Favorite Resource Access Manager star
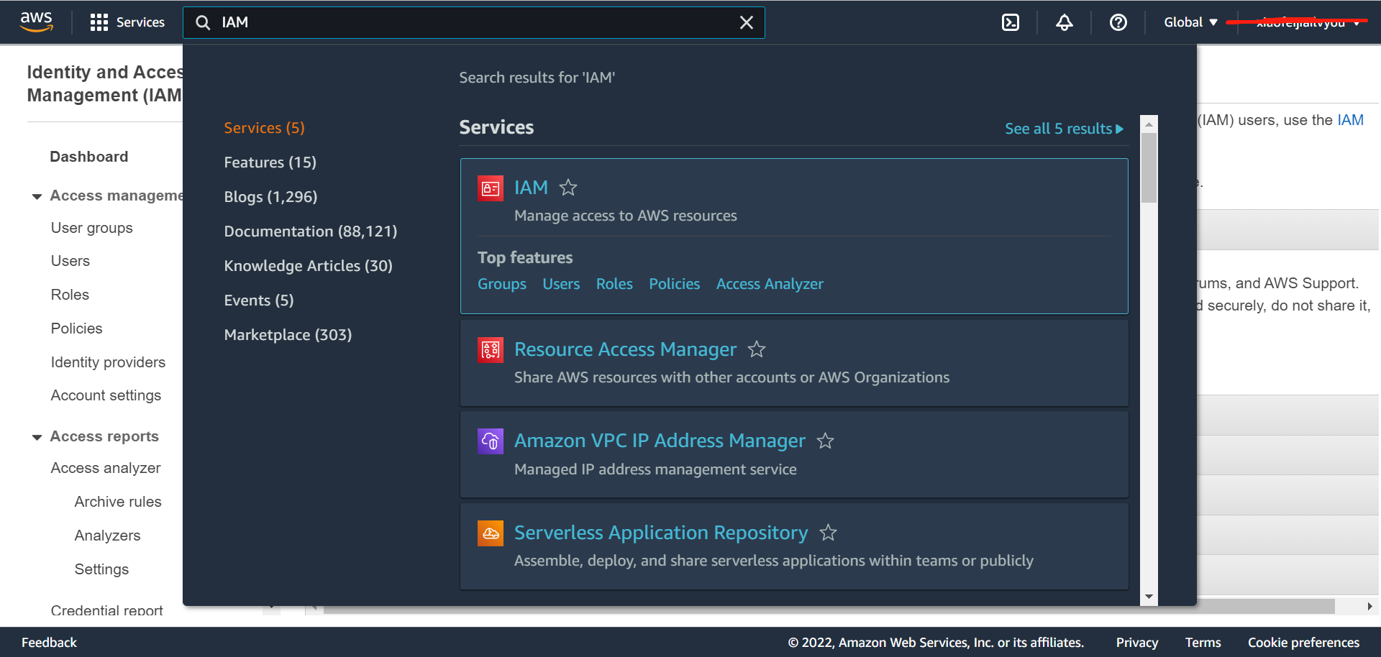This screenshot has width=1381, height=657. (757, 349)
